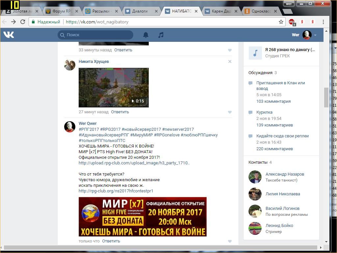337x253 pixels.
Task: Click the horizontal scrollbar at bottom
Action: 161,247
